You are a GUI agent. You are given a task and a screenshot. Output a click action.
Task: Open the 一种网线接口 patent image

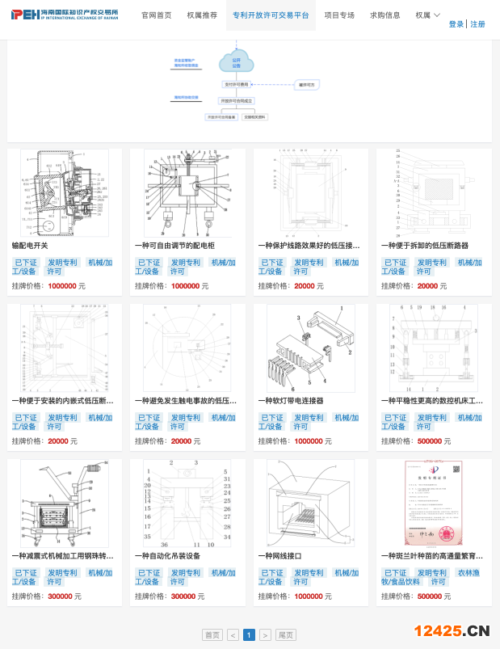[310, 503]
